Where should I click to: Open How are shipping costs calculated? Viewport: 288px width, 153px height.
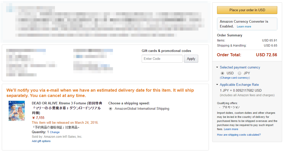click(x=239, y=135)
